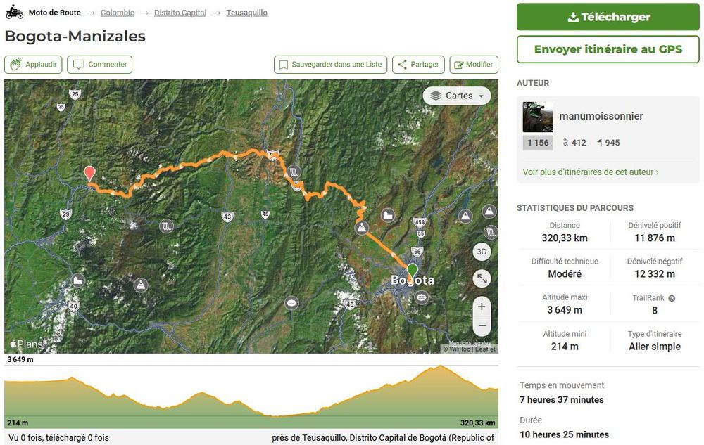Image resolution: width=704 pixels, height=445 pixels.
Task: Click the TrailRank help question mark
Action: 672,298
